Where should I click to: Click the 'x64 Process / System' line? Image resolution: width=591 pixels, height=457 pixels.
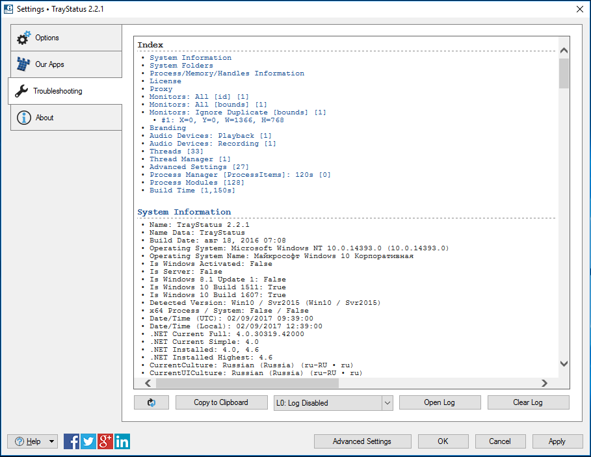point(229,311)
